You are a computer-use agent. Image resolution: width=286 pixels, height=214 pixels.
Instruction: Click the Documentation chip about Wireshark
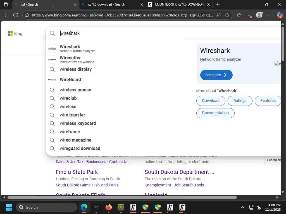[x=215, y=113]
